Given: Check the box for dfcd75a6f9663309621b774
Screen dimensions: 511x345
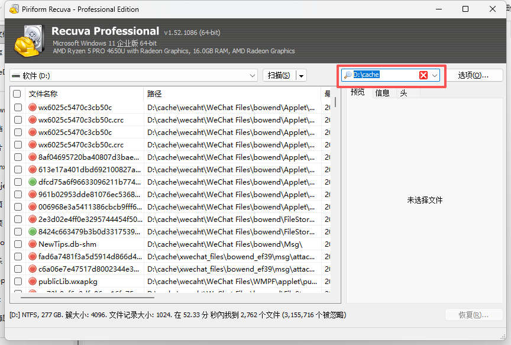Looking at the screenshot, I should click(18, 182).
